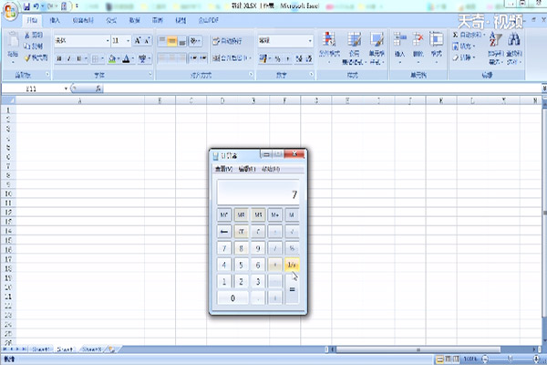Click the Save icon in quick access toolbar
The height and width of the screenshot is (365, 547).
click(27, 5)
